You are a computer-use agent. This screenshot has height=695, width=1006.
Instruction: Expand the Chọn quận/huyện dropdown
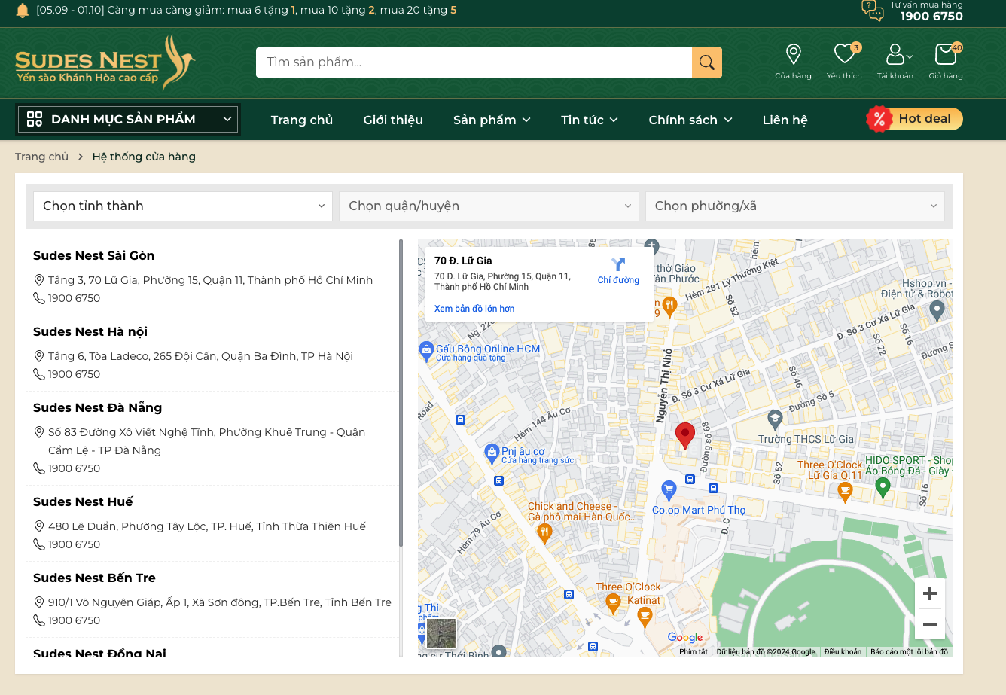click(489, 206)
